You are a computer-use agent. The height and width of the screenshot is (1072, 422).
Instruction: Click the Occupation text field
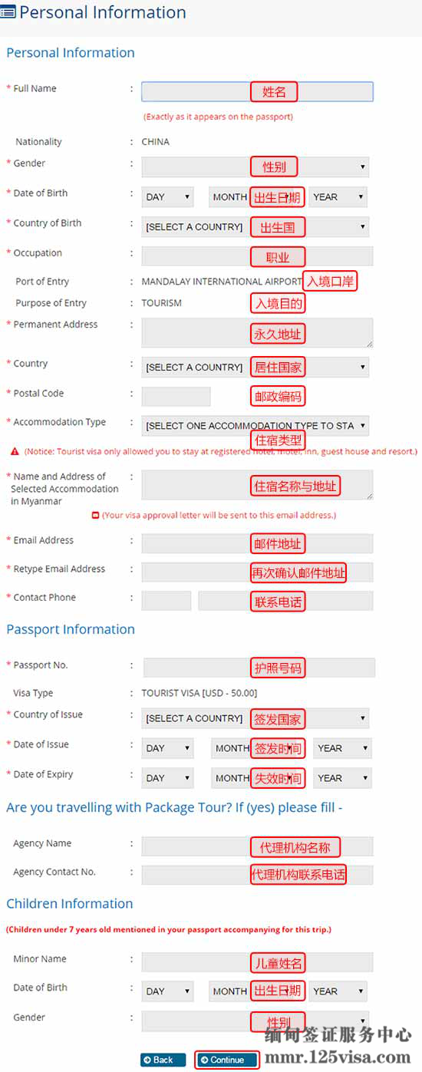(x=257, y=256)
